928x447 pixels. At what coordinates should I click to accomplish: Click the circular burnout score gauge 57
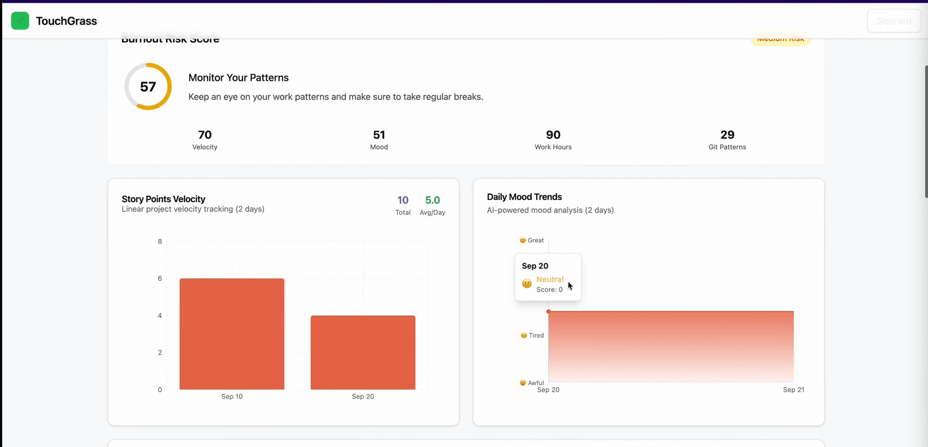(148, 86)
